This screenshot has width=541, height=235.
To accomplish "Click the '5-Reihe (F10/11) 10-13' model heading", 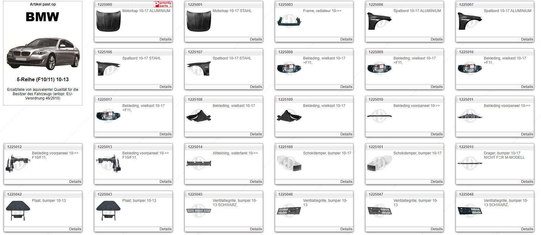I will click(43, 80).
